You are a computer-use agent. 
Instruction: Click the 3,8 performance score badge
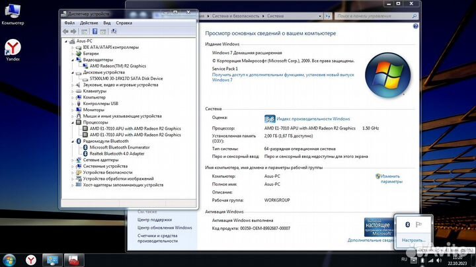[270, 119]
